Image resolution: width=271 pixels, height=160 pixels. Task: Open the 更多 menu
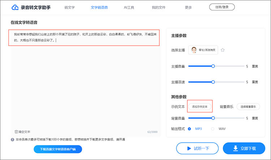coord(188,8)
